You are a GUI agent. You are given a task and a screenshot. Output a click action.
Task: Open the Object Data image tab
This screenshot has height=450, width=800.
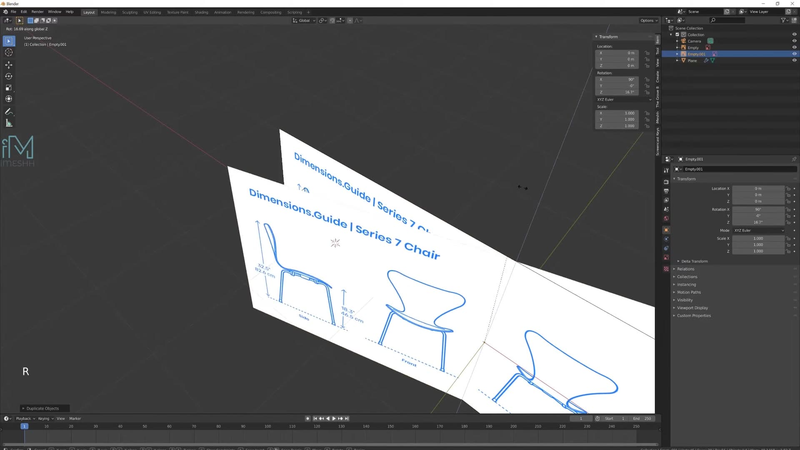[666, 257]
